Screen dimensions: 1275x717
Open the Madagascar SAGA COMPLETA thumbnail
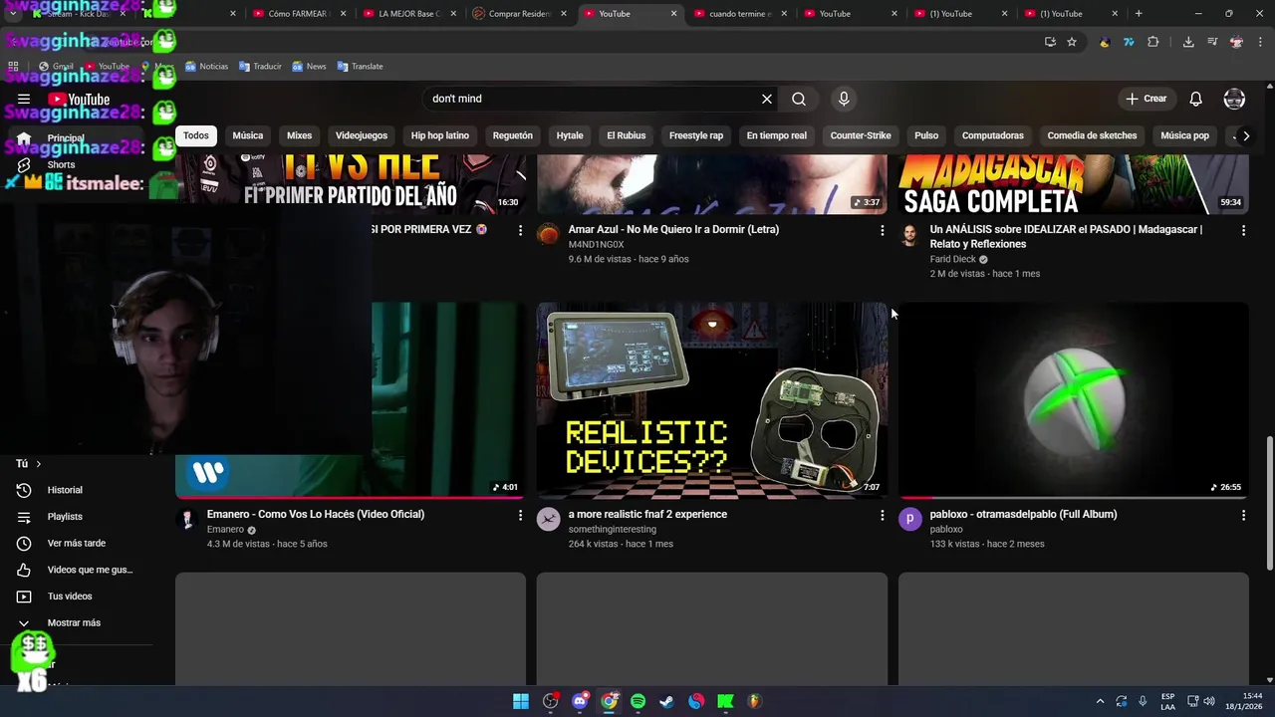point(1074,184)
